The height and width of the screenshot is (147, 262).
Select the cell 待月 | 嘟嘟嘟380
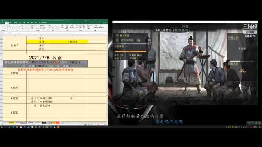click(42, 102)
